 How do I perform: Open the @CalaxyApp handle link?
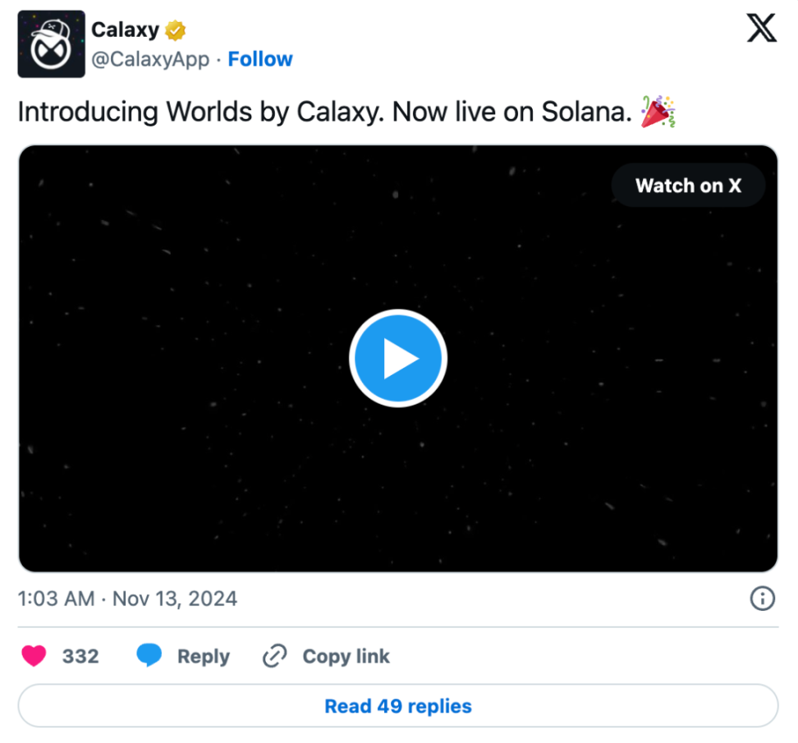point(150,59)
